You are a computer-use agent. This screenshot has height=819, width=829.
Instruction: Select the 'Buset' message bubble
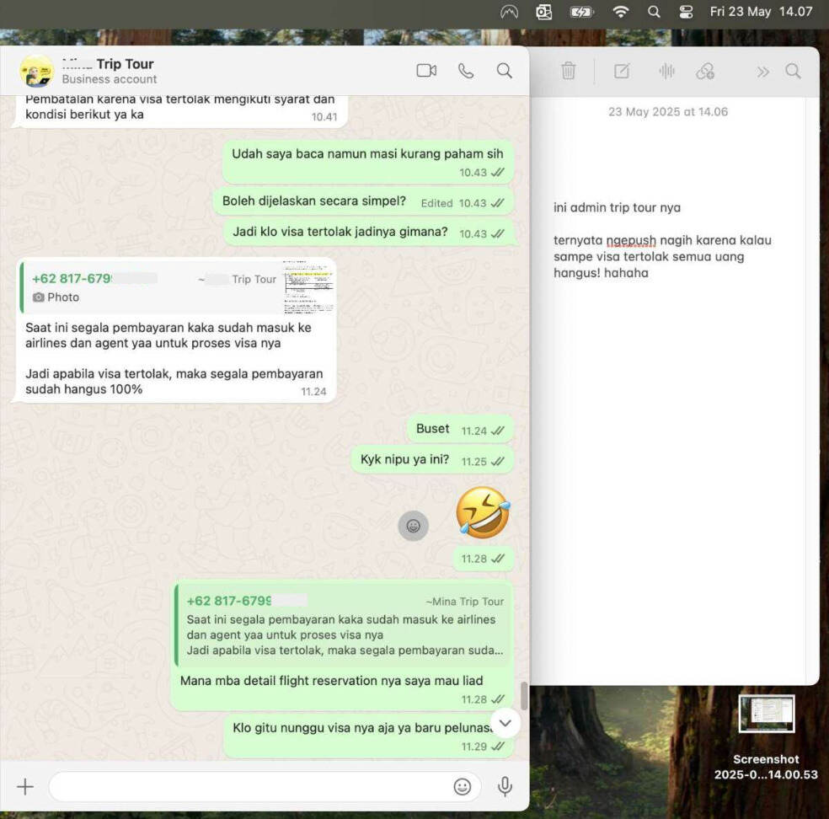click(461, 429)
